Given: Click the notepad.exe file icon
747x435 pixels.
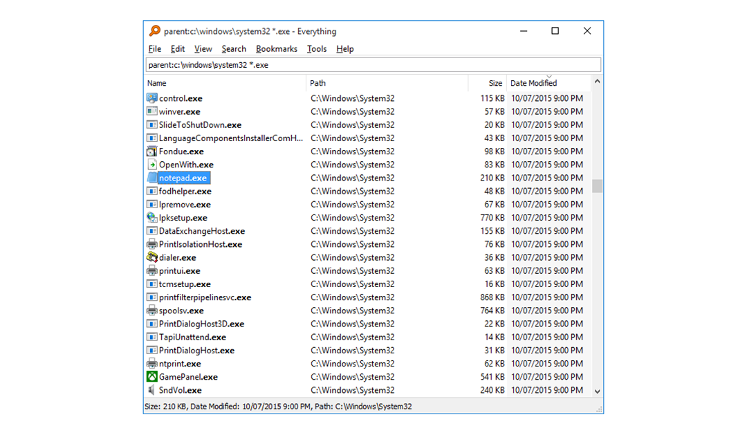Looking at the screenshot, I should [151, 178].
